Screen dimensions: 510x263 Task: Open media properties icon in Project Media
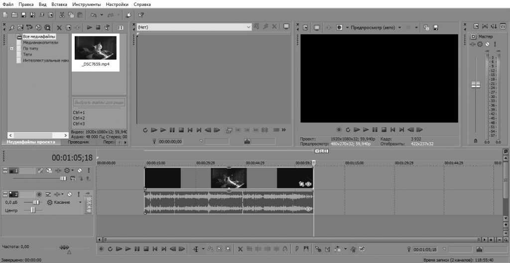(69, 28)
